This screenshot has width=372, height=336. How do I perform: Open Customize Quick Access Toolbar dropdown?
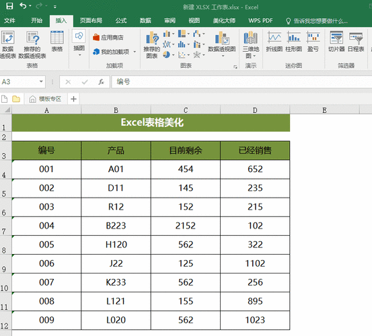54,7
